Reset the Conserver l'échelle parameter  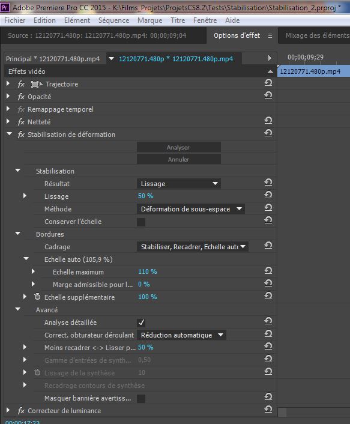(268, 220)
